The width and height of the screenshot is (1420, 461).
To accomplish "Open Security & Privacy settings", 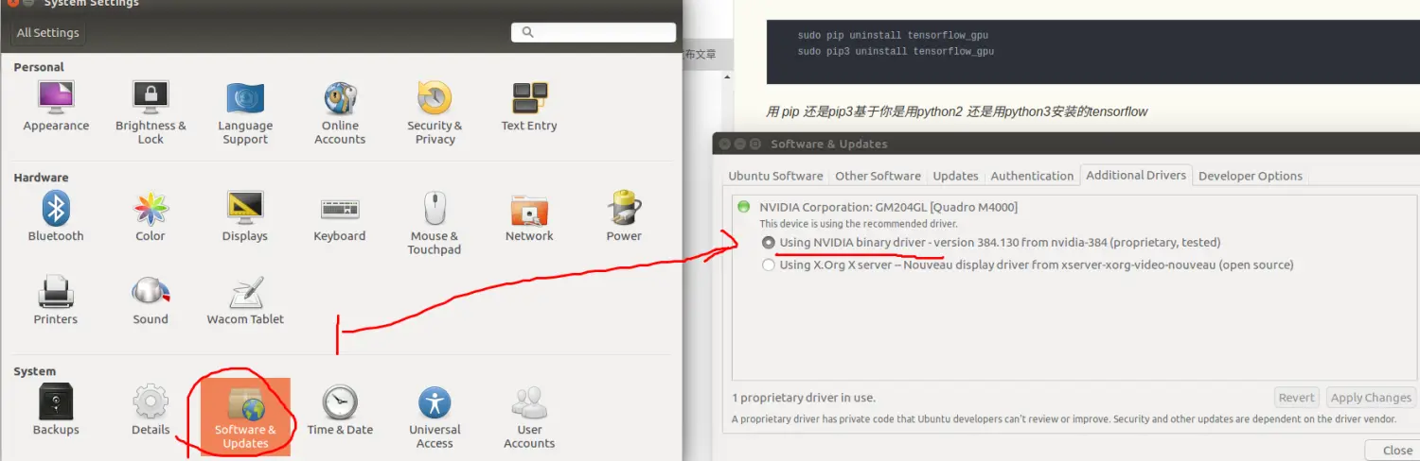I will pos(435,112).
